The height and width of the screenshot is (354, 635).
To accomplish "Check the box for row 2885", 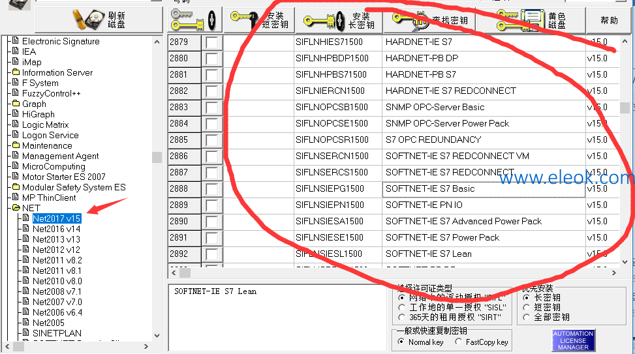I will point(212,140).
